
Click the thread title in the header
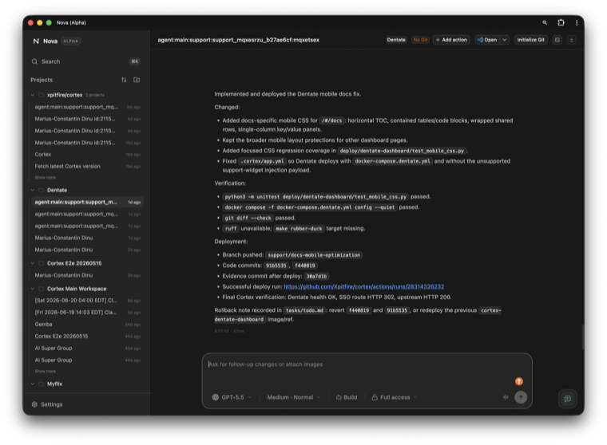[239, 40]
